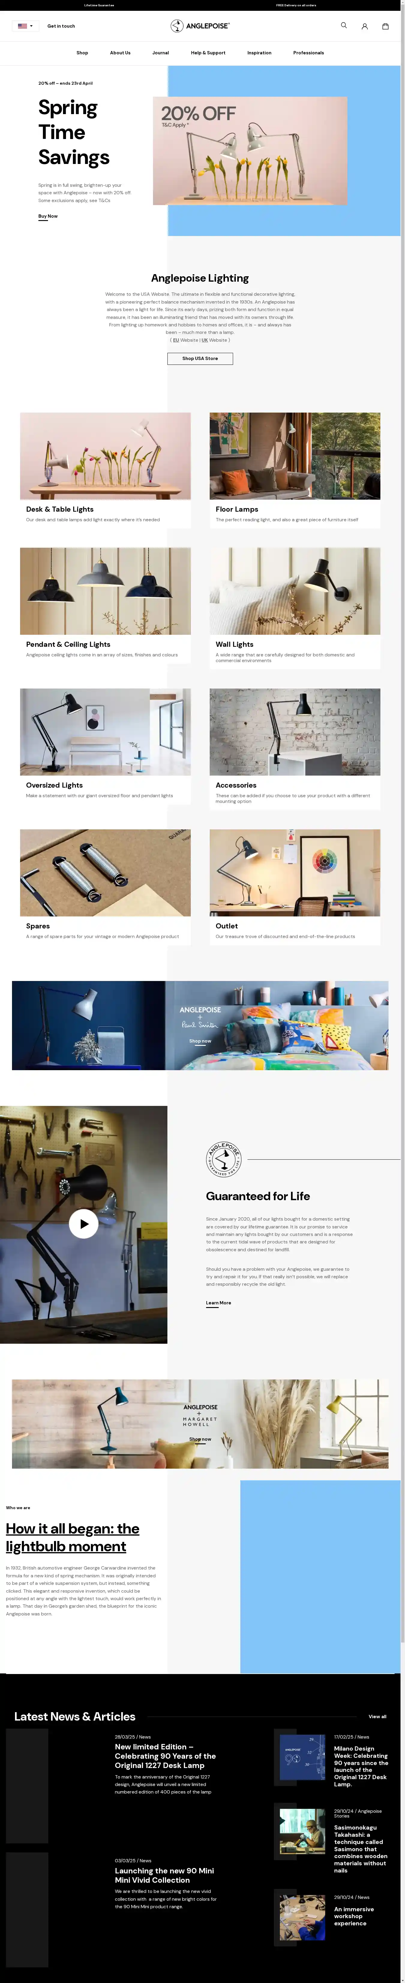Expand the US flag country selector
The width and height of the screenshot is (405, 1983).
(25, 26)
